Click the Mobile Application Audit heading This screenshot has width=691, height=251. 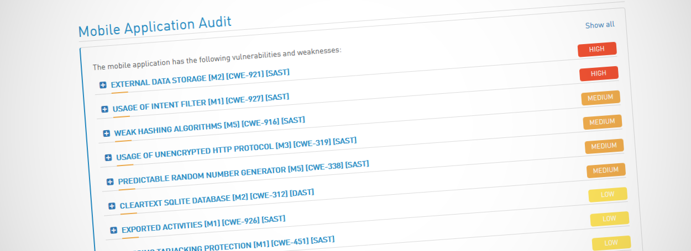155,26
